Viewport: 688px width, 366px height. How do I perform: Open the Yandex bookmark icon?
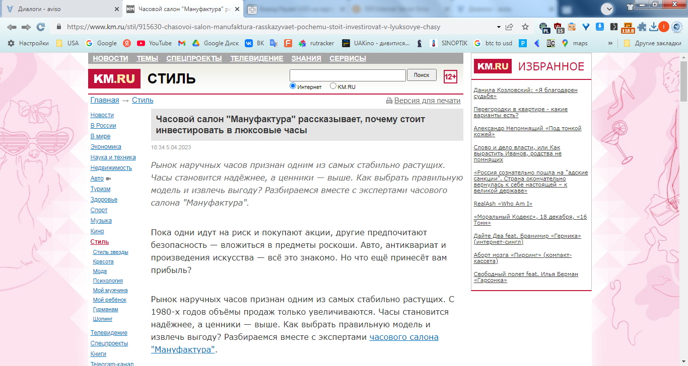127,43
